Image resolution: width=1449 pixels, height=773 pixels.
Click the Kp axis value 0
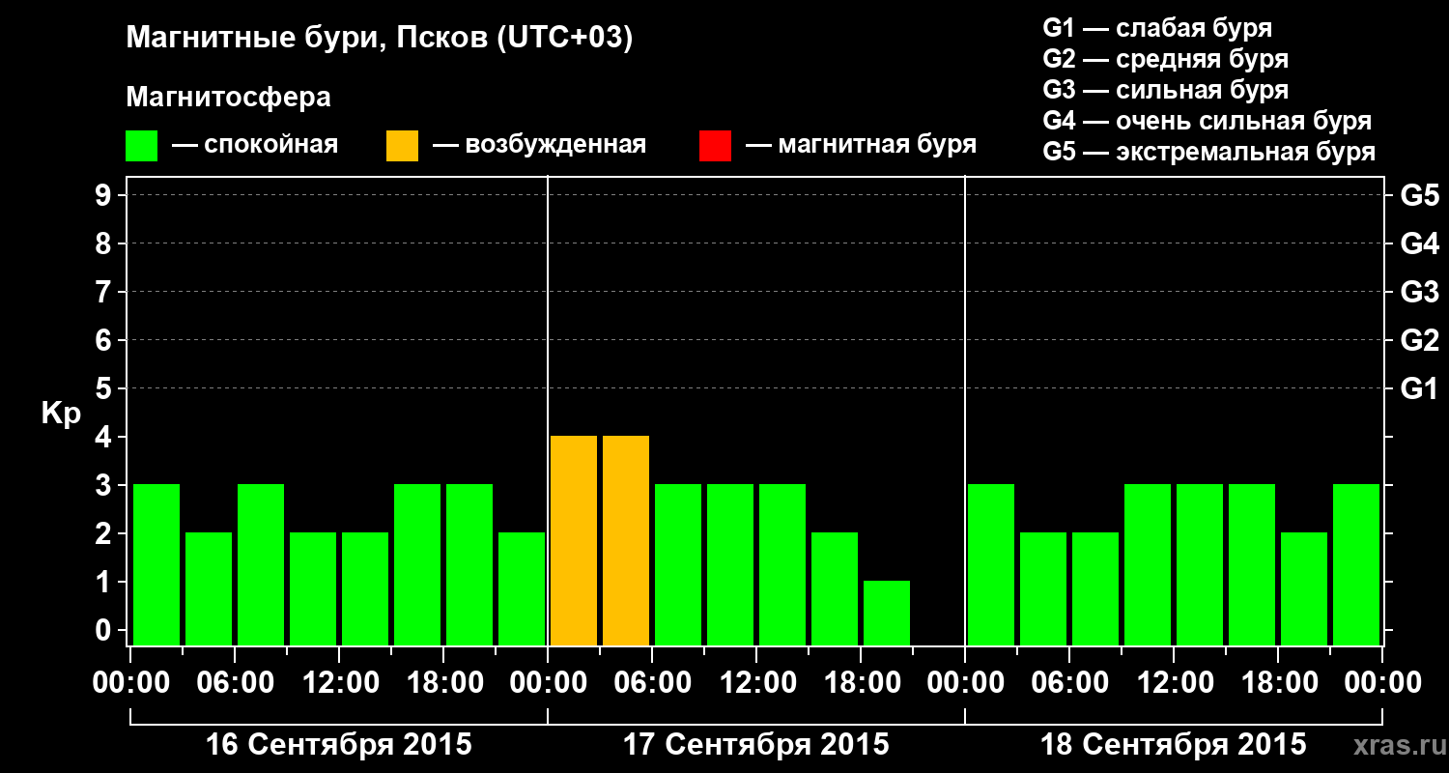(x=105, y=630)
